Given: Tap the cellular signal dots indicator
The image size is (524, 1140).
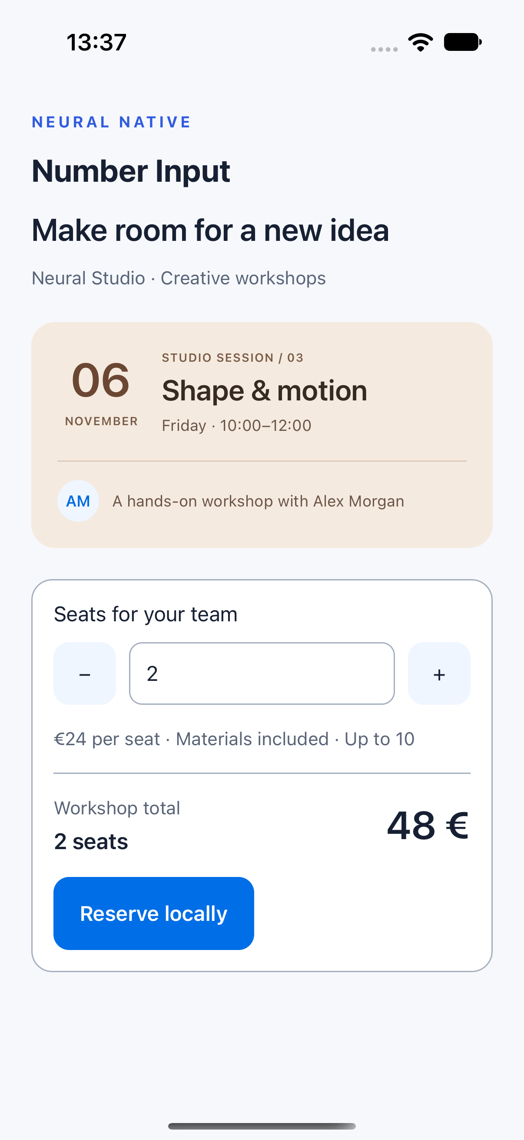Looking at the screenshot, I should 384,50.
